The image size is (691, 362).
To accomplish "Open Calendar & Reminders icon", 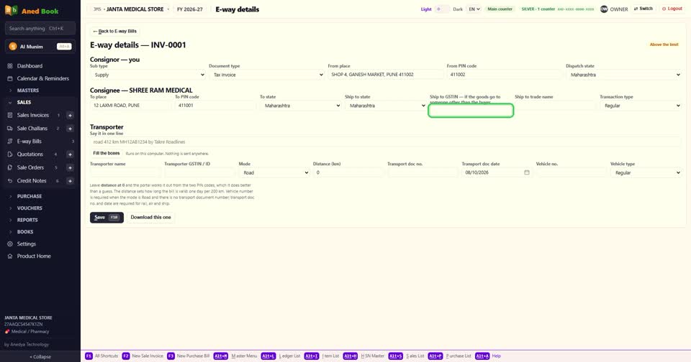I will tap(9, 78).
